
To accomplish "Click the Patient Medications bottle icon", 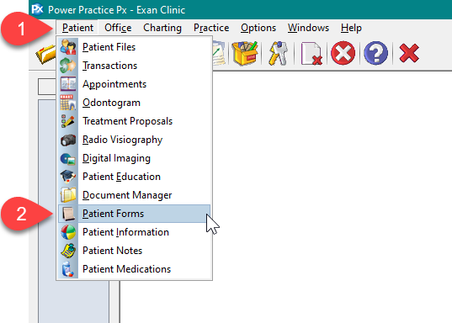I will tap(67, 269).
